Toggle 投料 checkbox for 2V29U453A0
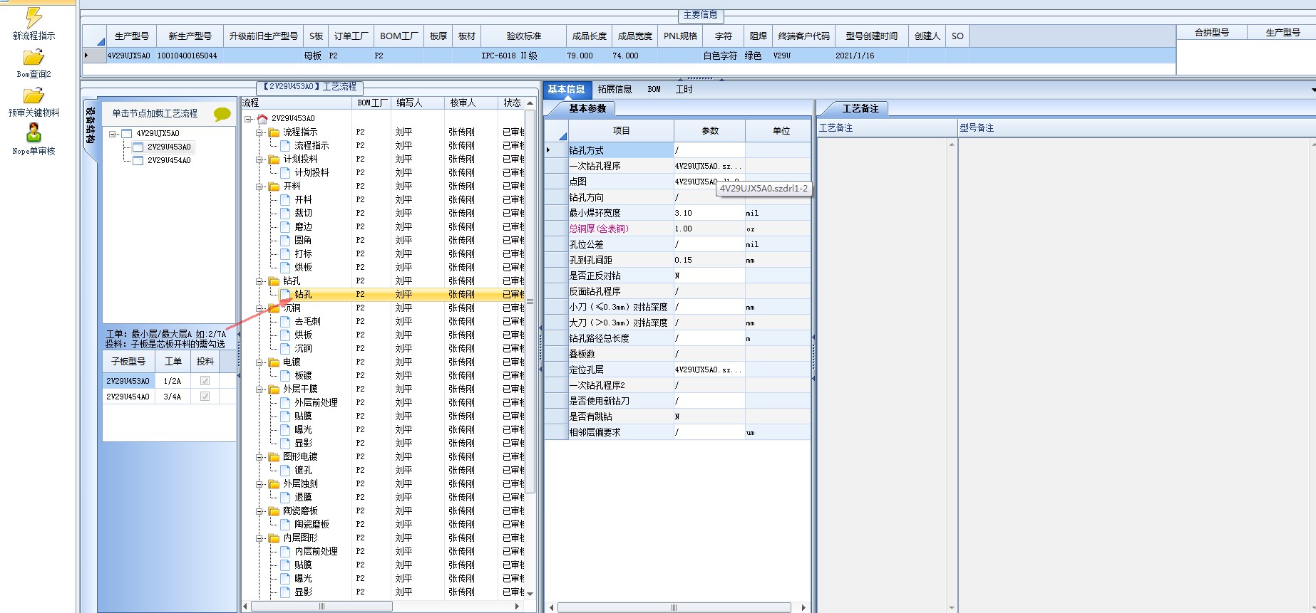1316x613 pixels. [x=205, y=381]
